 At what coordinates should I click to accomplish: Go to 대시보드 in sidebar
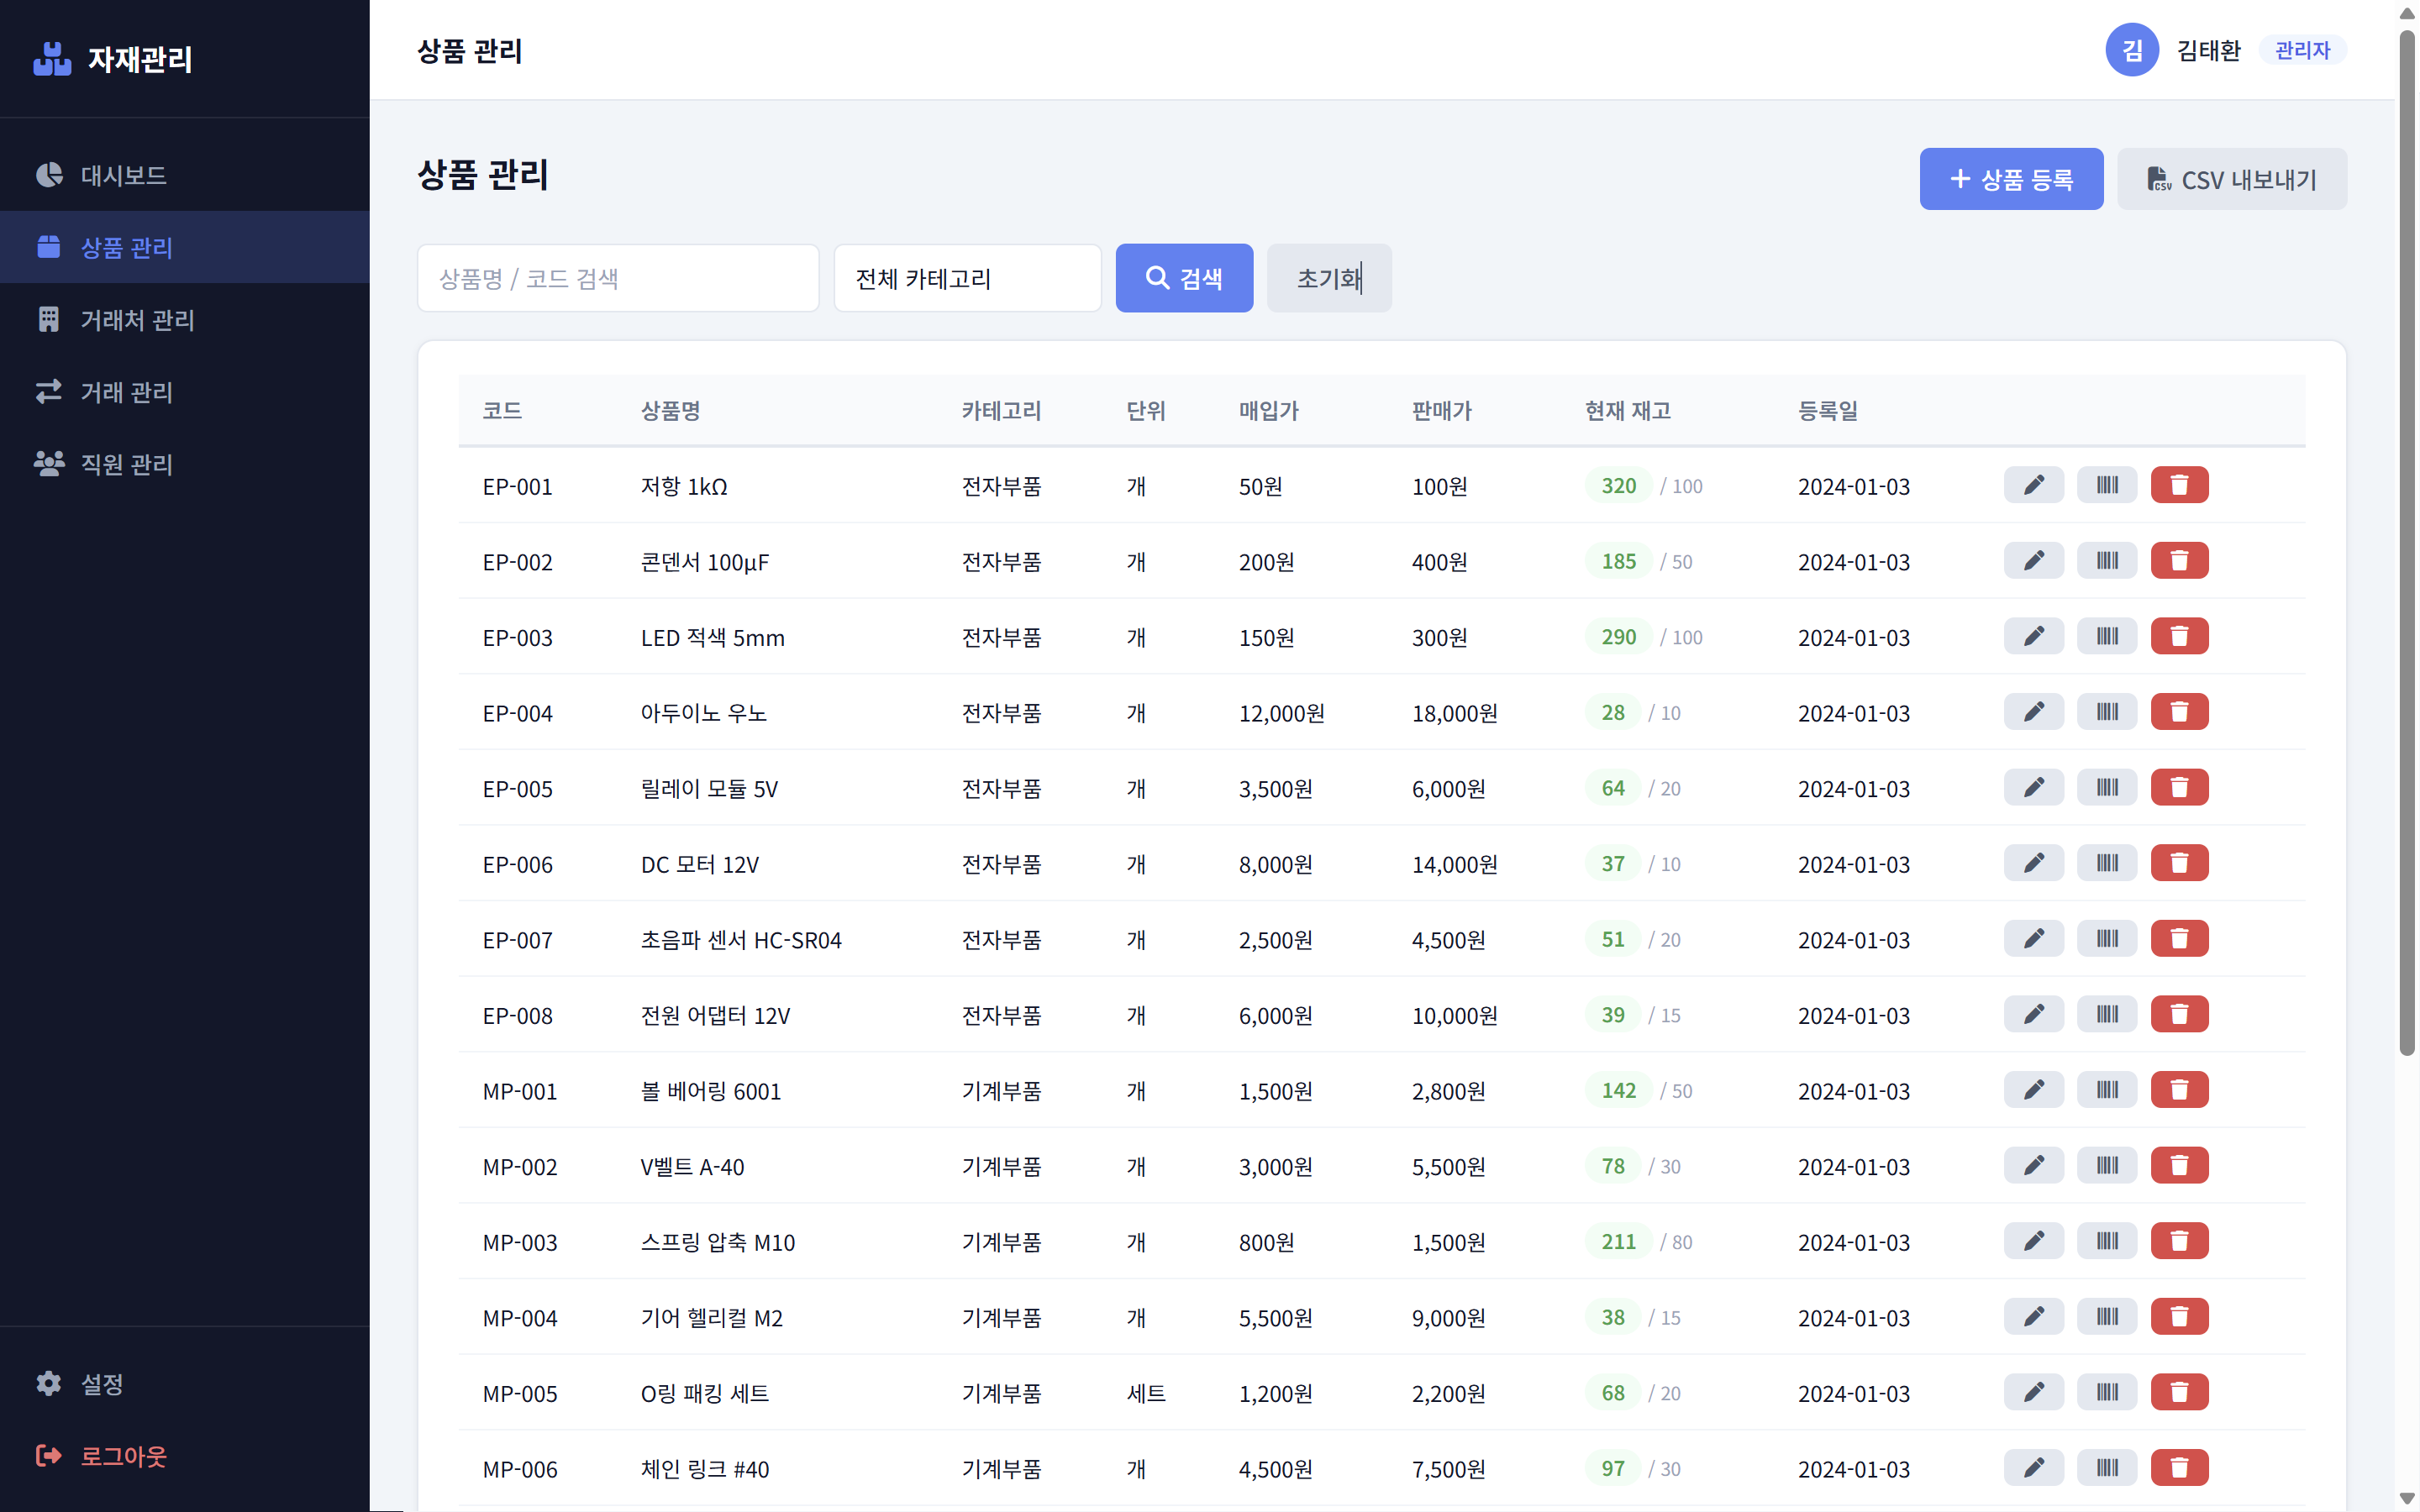coord(185,175)
